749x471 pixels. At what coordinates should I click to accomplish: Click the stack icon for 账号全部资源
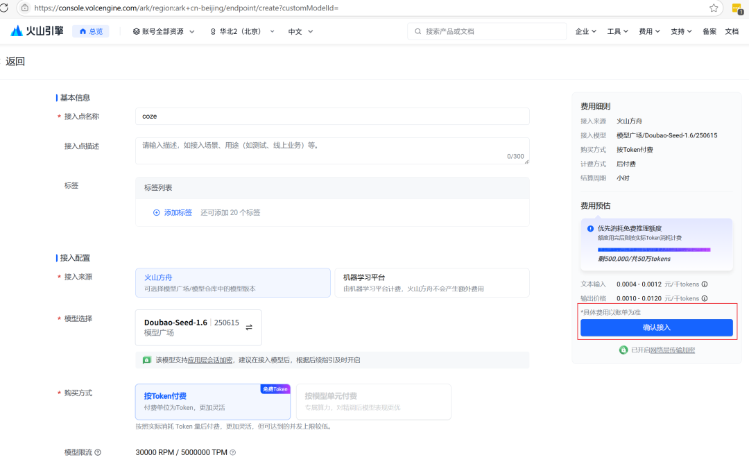coord(136,31)
